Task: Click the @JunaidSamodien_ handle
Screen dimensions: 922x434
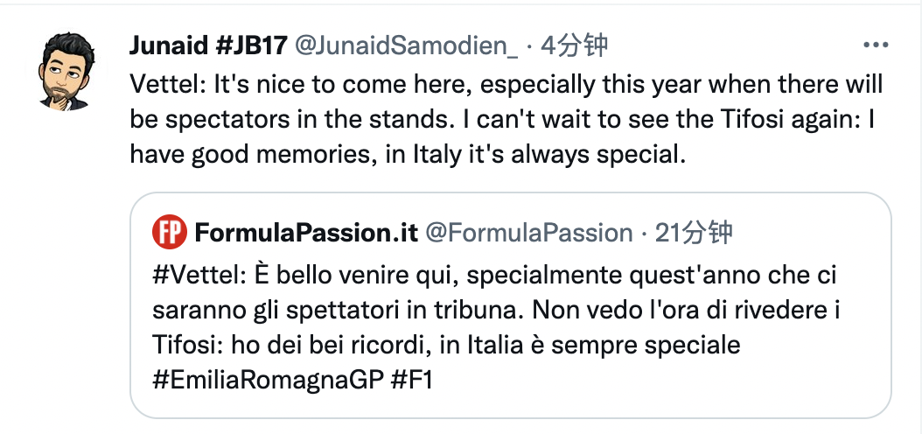Action: 407,45
